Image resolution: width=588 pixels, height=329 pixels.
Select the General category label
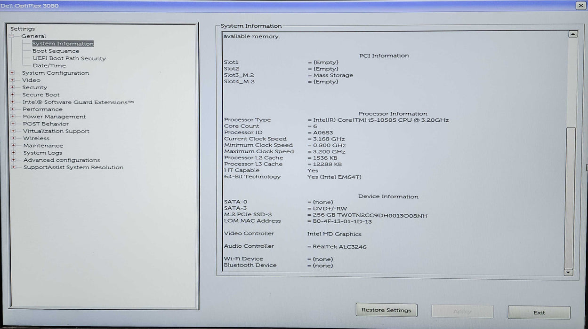click(x=33, y=36)
